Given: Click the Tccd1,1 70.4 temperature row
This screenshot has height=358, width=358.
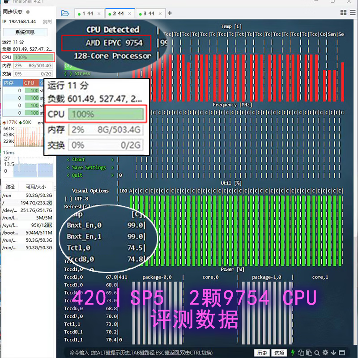Looking at the screenshot, I should (x=91, y=340).
